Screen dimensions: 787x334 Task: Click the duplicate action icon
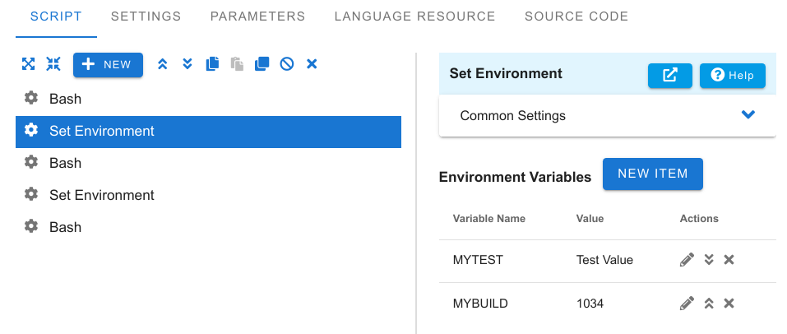pyautogui.click(x=262, y=64)
